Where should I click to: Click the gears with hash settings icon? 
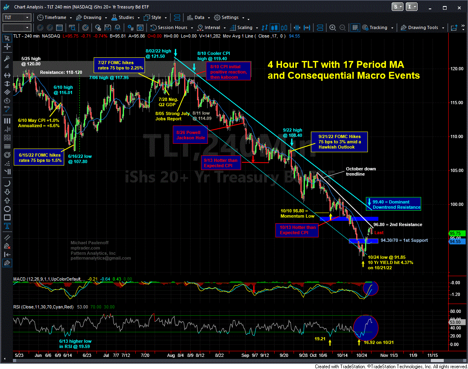click(130, 28)
